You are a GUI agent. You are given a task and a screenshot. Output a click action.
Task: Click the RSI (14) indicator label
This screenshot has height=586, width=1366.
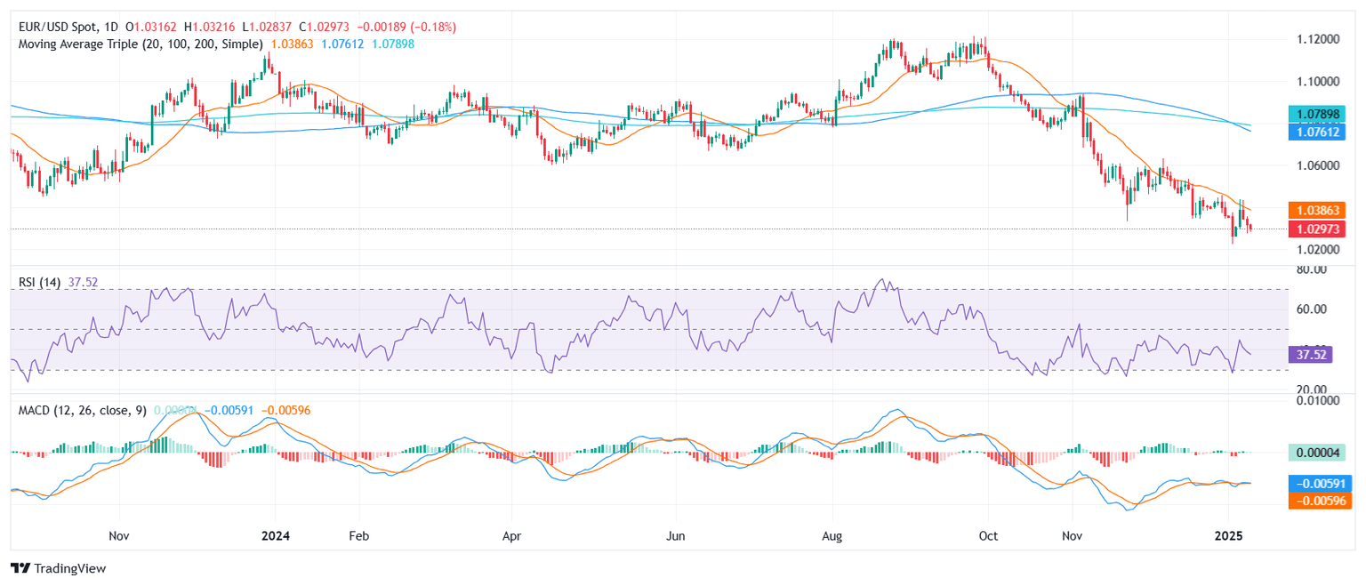pyautogui.click(x=40, y=282)
